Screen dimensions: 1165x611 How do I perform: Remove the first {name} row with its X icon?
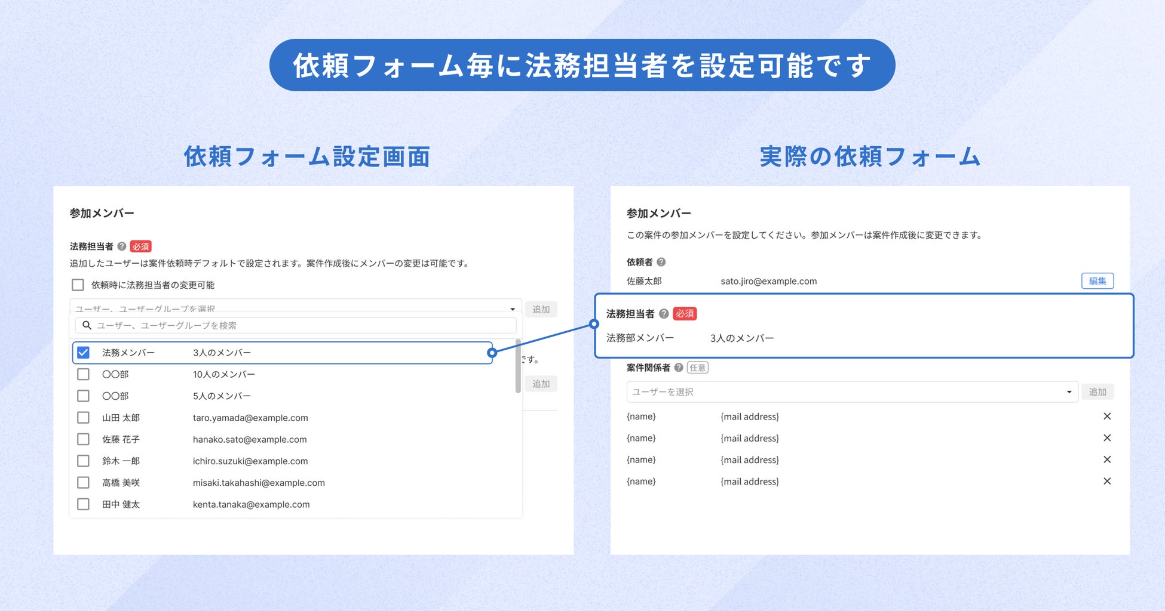pos(1107,416)
